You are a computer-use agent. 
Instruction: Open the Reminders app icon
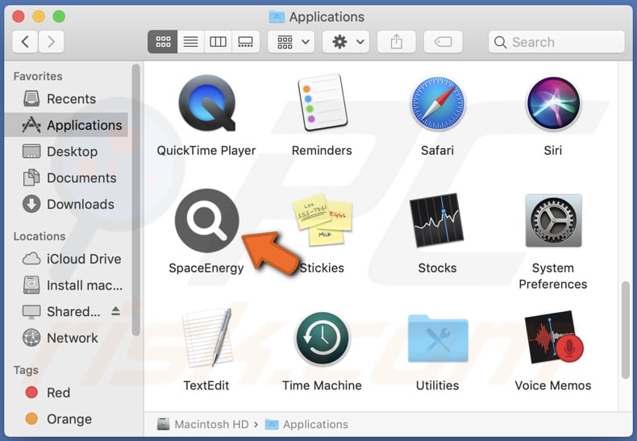pyautogui.click(x=323, y=102)
